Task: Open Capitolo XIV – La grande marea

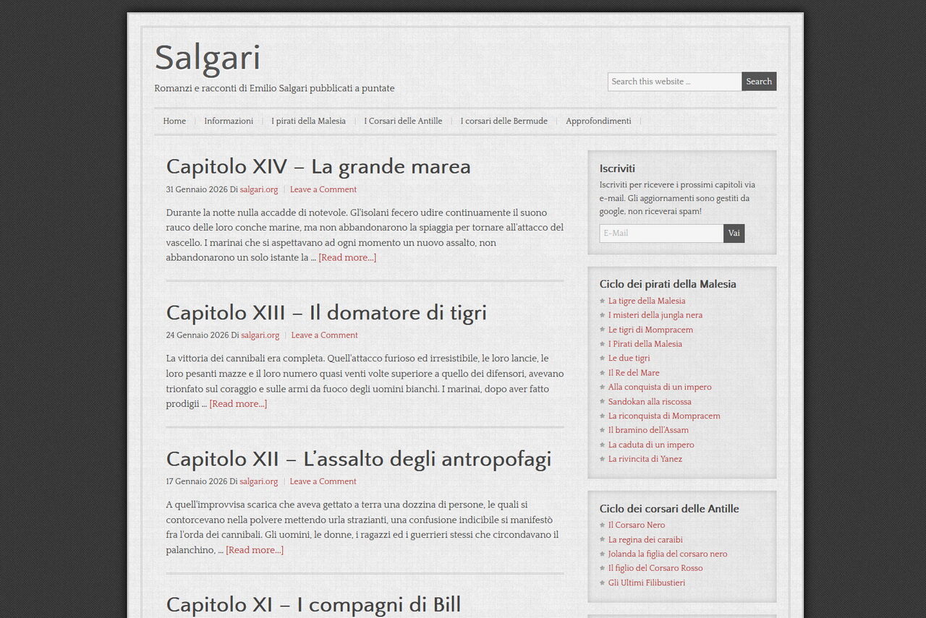Action: click(x=318, y=166)
